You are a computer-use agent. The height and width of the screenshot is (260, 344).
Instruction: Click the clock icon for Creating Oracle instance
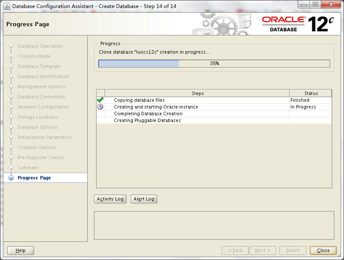pos(100,107)
